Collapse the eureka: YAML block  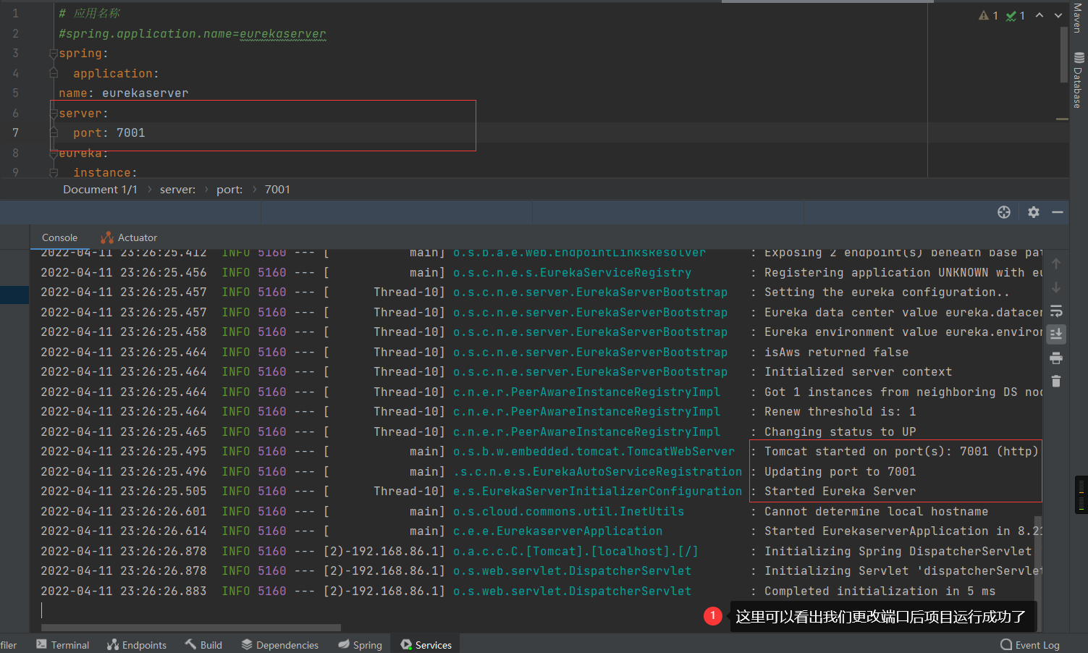click(x=54, y=153)
